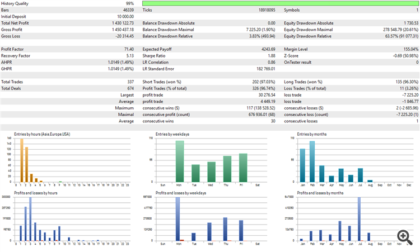Click the 'Entries by hours (Asia.Europe.USA)' chart title

tap(42, 134)
